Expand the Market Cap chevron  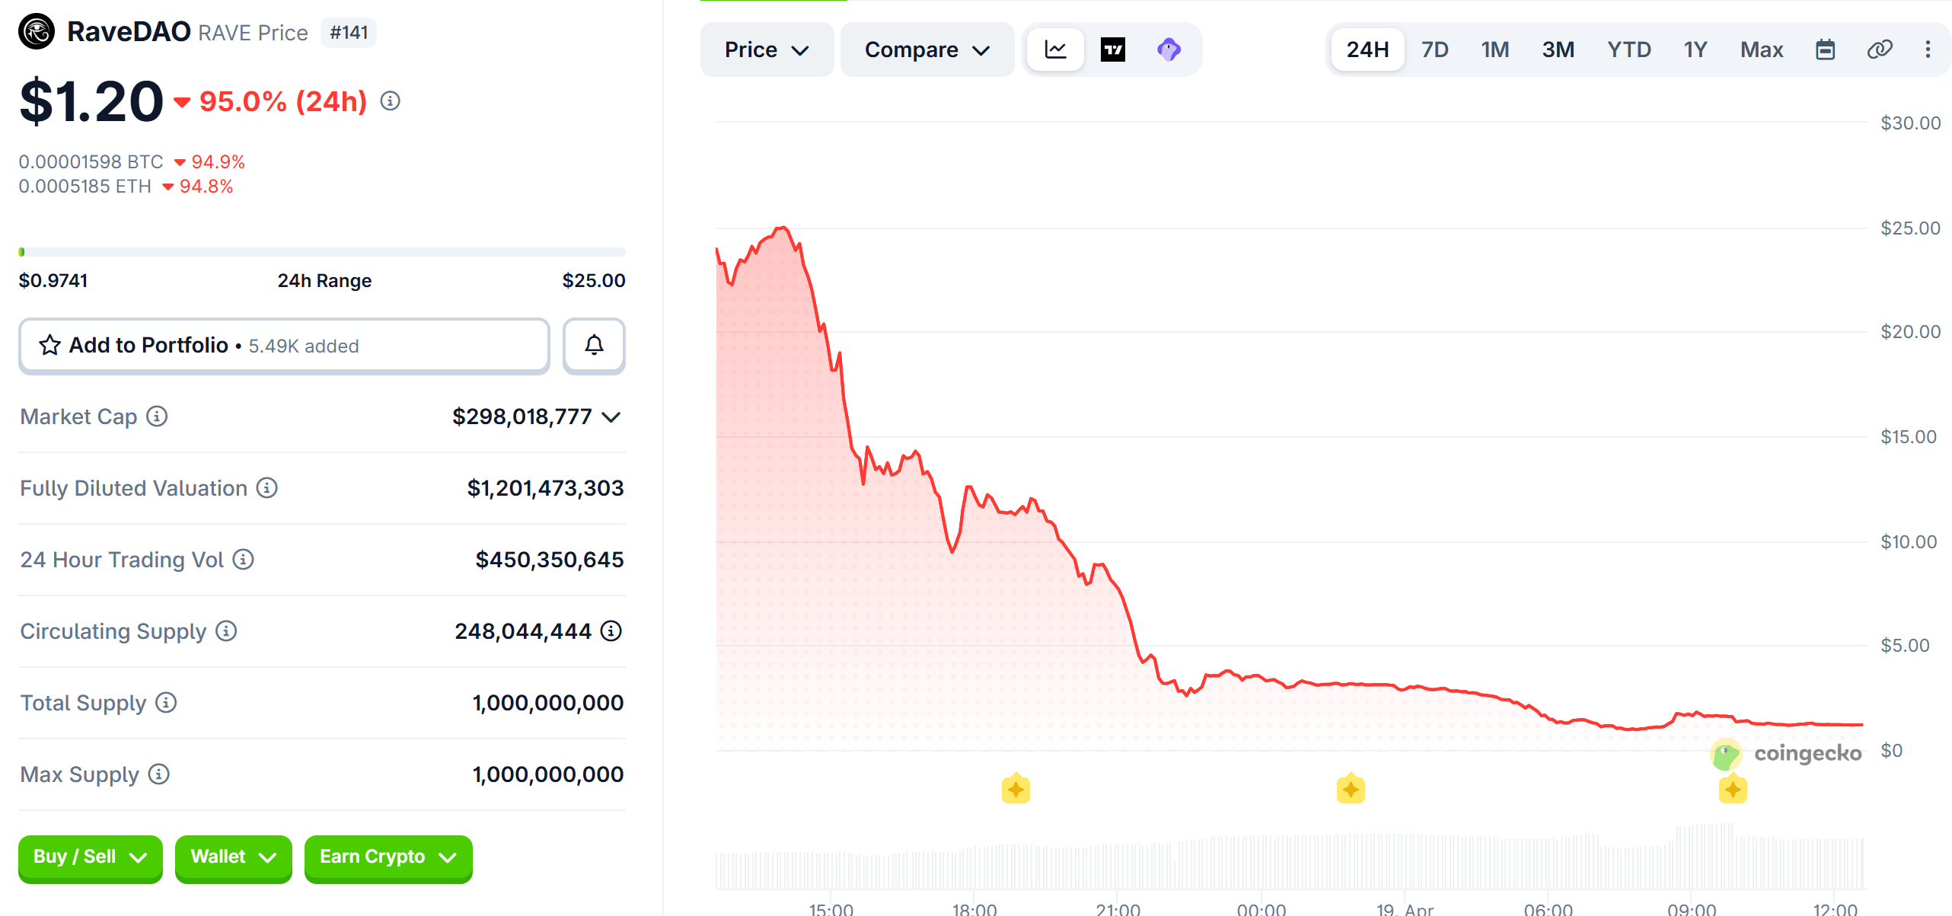click(611, 417)
